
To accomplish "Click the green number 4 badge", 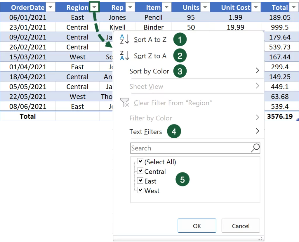I will [x=174, y=132].
